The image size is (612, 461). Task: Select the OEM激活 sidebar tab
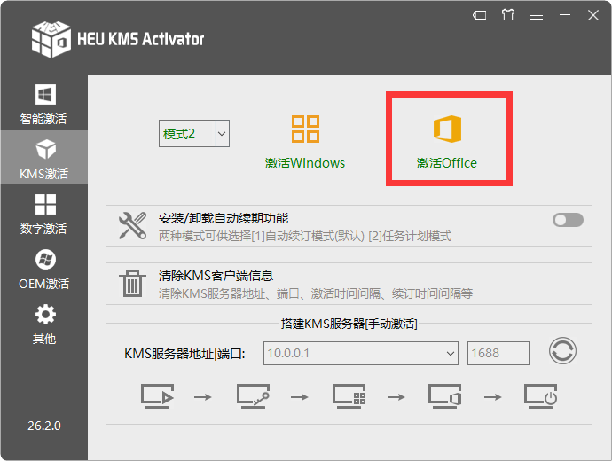(44, 269)
